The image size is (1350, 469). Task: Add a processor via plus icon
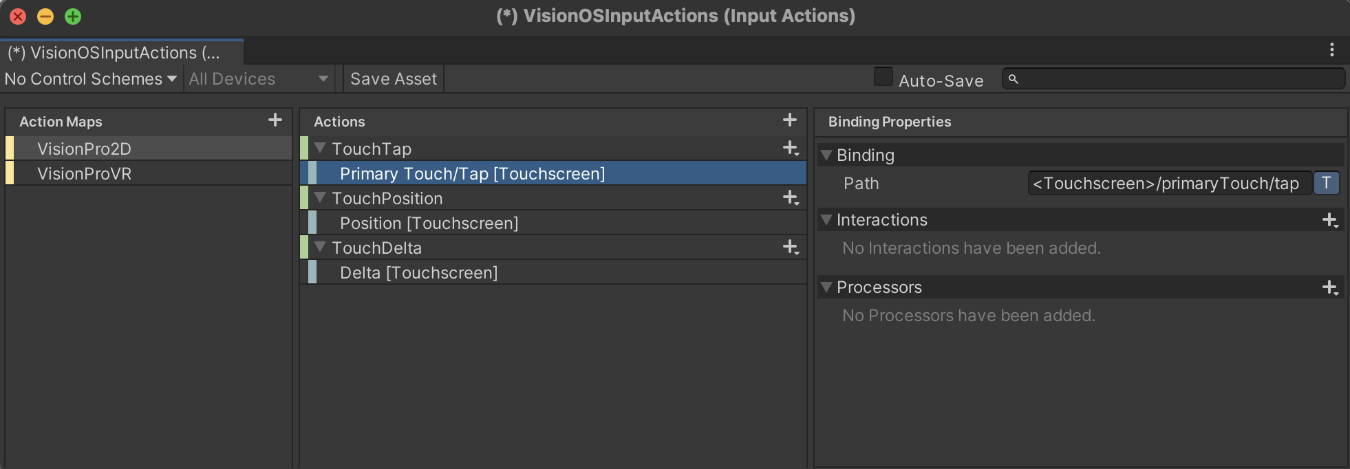[x=1330, y=287]
